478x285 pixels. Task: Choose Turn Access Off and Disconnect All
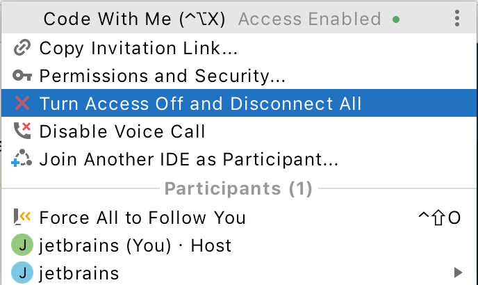(x=200, y=104)
